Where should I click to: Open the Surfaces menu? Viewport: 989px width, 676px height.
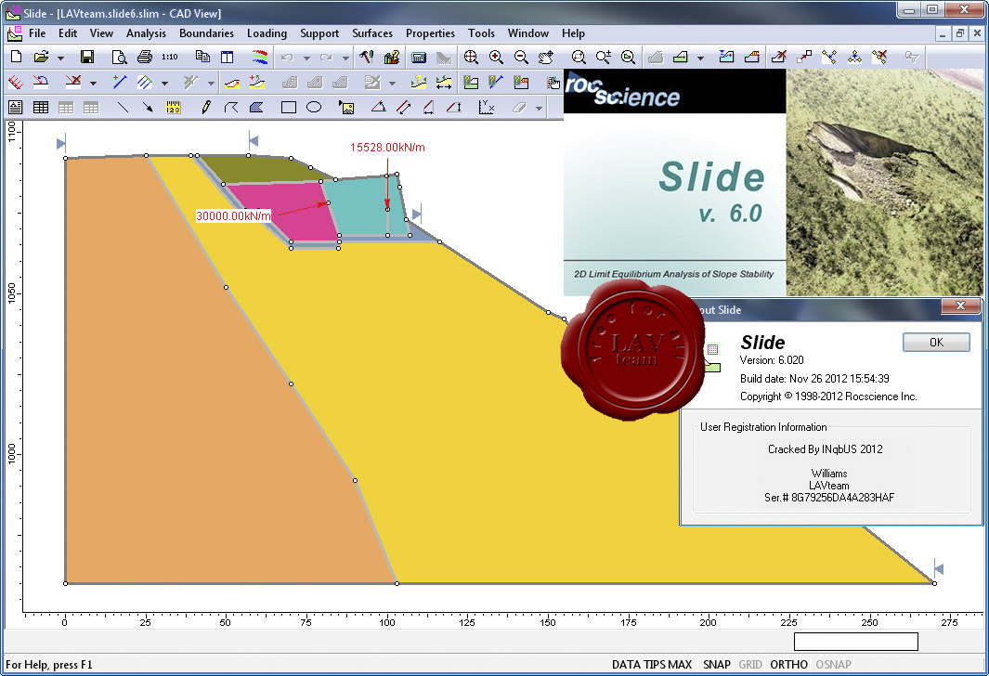coord(372,33)
